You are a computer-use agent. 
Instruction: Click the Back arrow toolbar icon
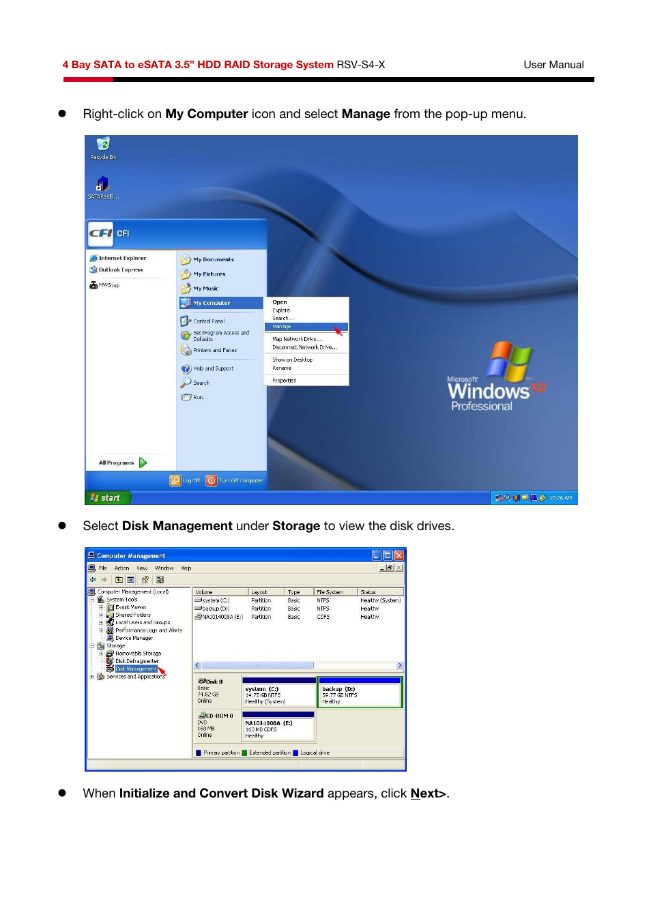click(93, 580)
